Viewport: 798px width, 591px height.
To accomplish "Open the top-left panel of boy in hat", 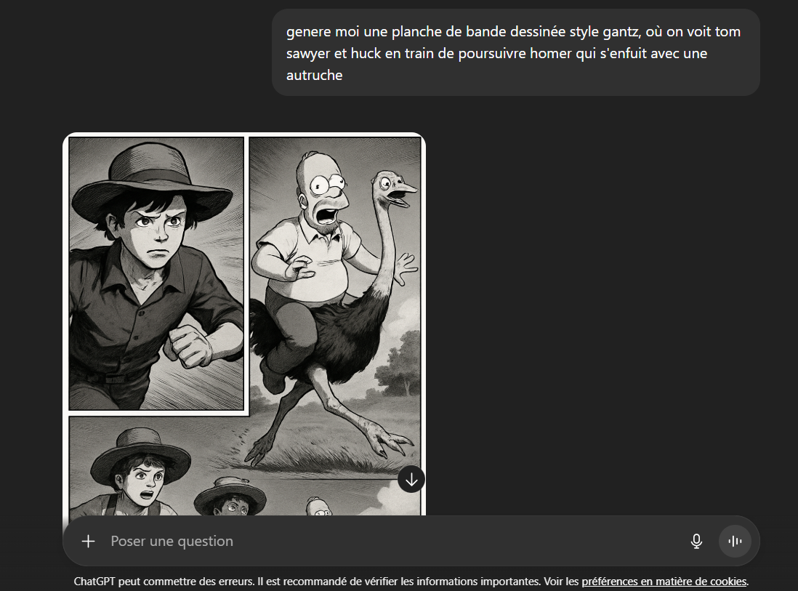I will click(157, 273).
